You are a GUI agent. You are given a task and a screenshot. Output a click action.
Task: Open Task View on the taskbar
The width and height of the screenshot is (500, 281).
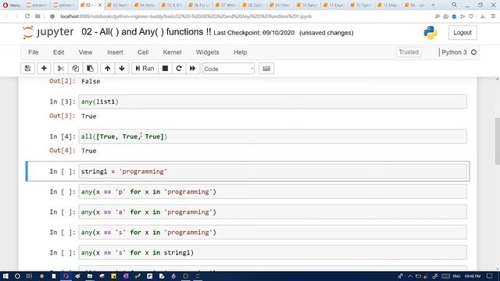29,276
